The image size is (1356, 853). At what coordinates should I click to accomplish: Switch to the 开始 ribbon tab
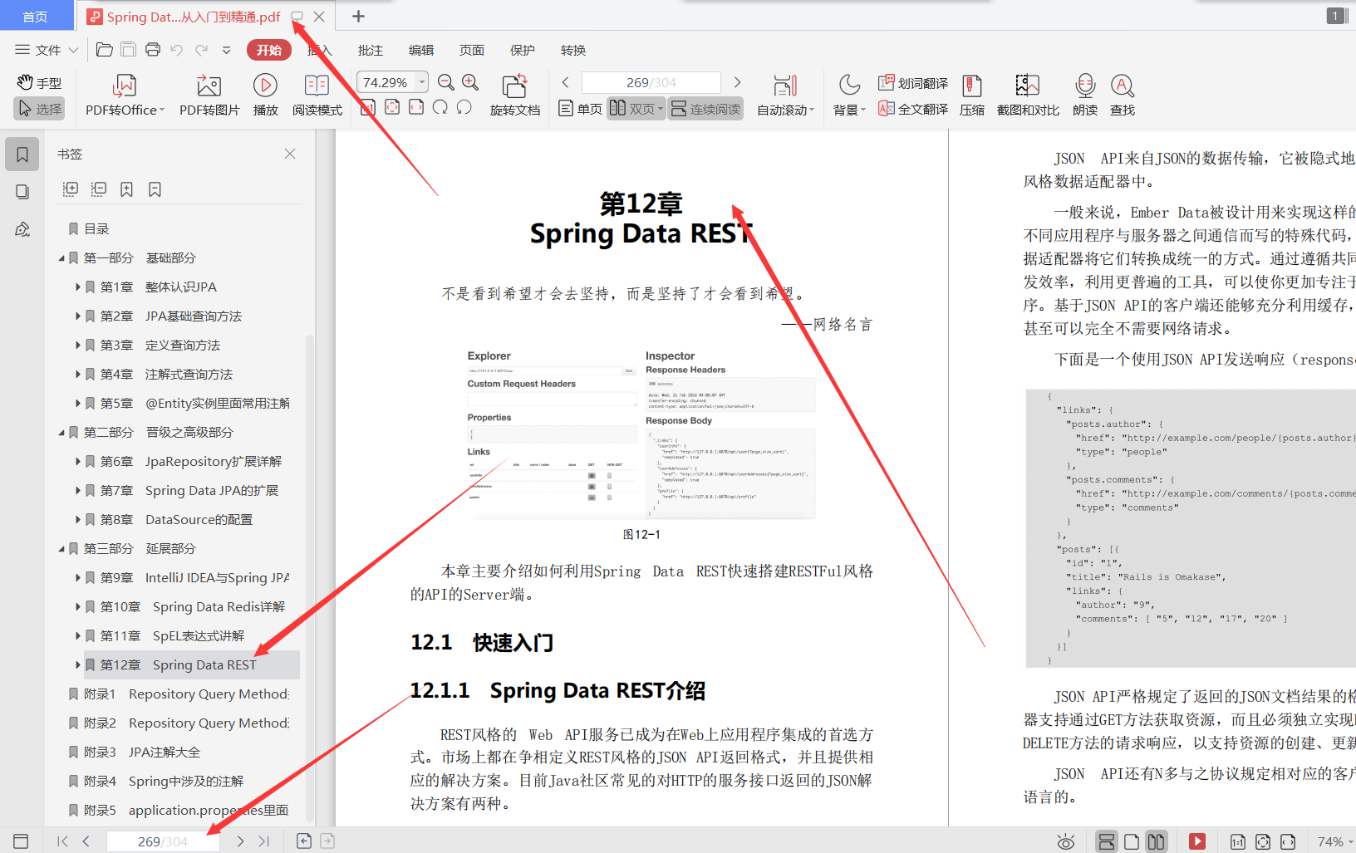[268, 50]
